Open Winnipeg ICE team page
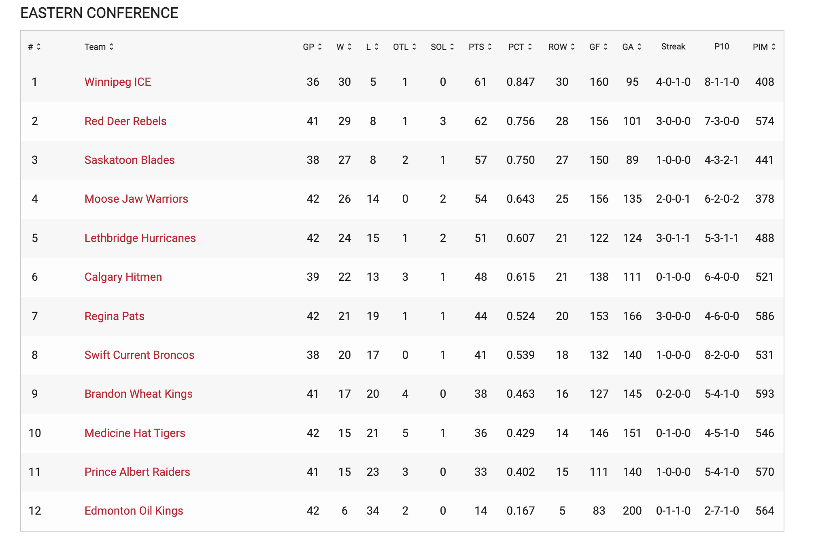Screen dimensions: 816x549 coord(117,82)
